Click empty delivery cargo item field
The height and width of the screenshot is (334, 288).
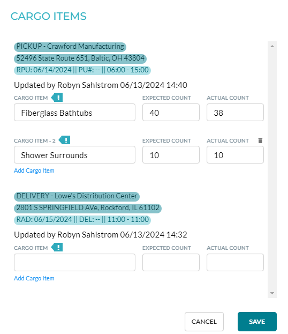click(74, 263)
